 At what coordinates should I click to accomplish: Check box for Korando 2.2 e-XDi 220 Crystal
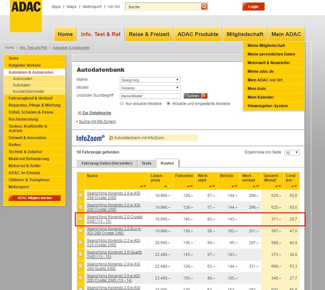click(81, 242)
